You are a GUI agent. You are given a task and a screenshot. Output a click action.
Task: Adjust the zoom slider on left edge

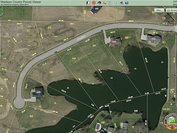pos(0,53)
